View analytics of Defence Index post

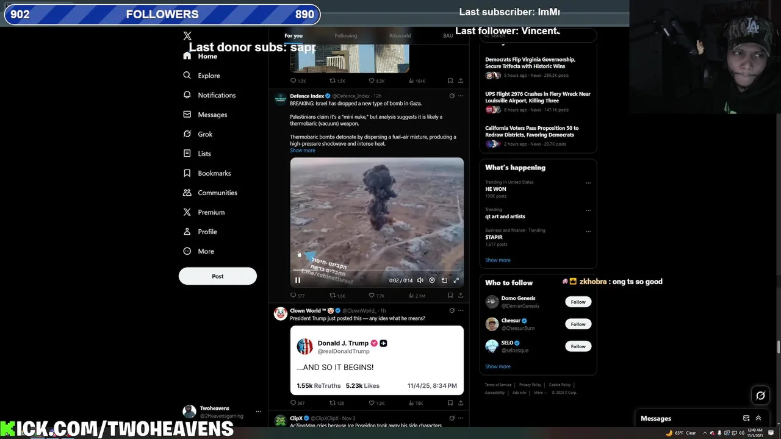416,295
